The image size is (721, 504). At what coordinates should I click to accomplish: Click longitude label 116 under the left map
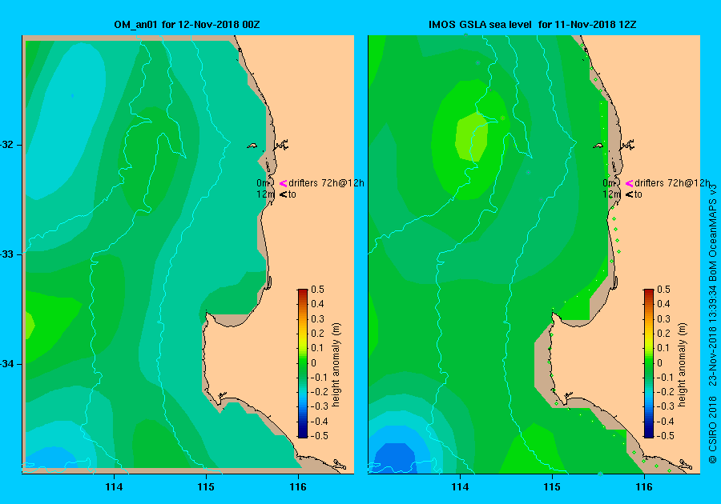click(x=298, y=487)
